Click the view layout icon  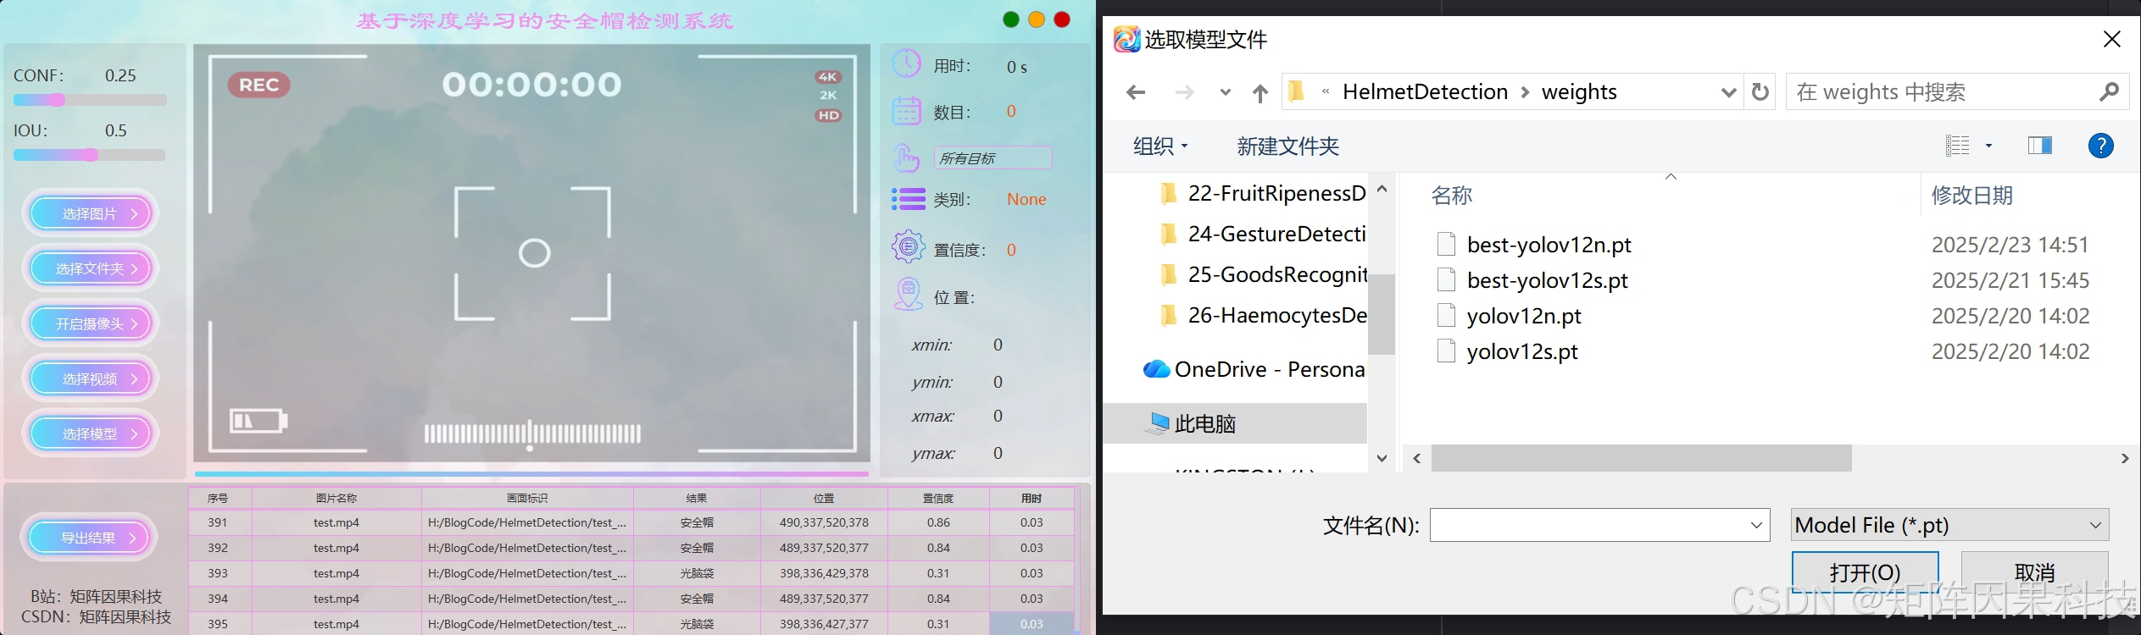pyautogui.click(x=1957, y=146)
